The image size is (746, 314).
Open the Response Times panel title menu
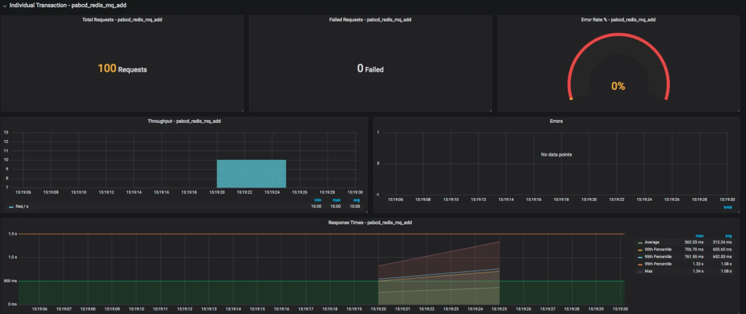pos(370,222)
